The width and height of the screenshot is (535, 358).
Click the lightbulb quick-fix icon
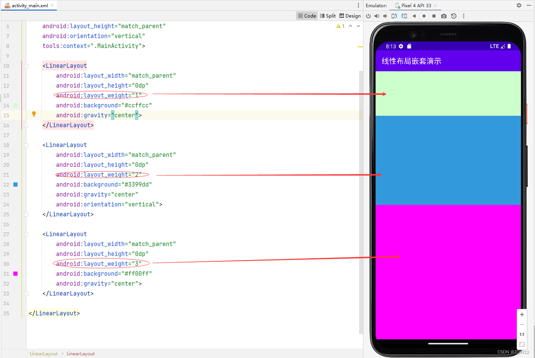pyautogui.click(x=34, y=114)
